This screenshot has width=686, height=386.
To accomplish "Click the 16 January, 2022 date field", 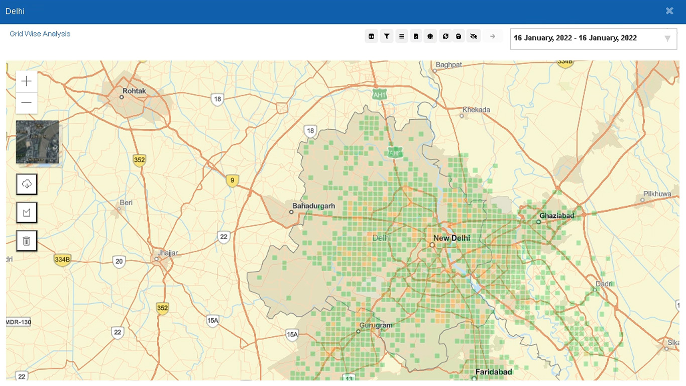I will pyautogui.click(x=575, y=38).
